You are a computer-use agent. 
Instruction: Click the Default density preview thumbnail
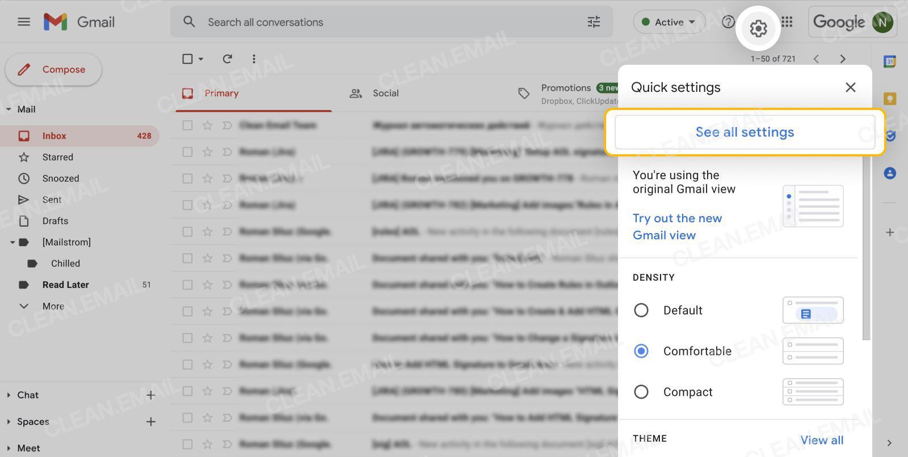click(x=813, y=310)
